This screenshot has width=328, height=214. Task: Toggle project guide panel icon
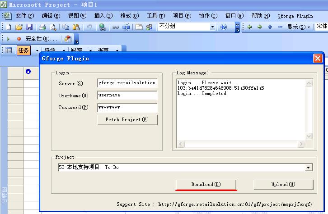point(9,50)
